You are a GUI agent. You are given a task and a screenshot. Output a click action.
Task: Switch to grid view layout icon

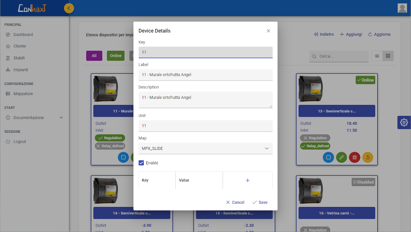(388, 56)
